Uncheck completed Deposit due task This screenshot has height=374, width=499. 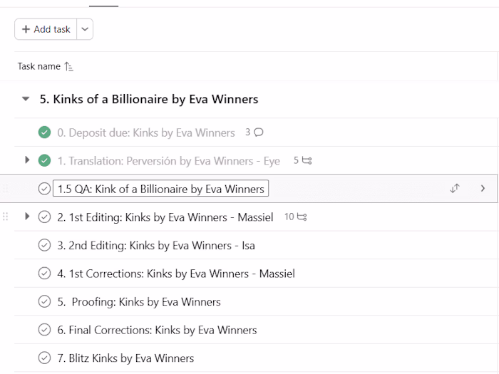(44, 133)
